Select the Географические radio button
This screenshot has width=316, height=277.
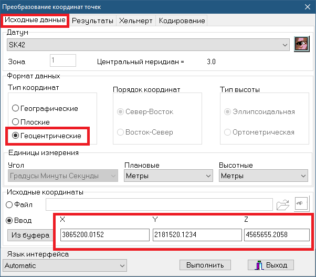tap(16, 108)
